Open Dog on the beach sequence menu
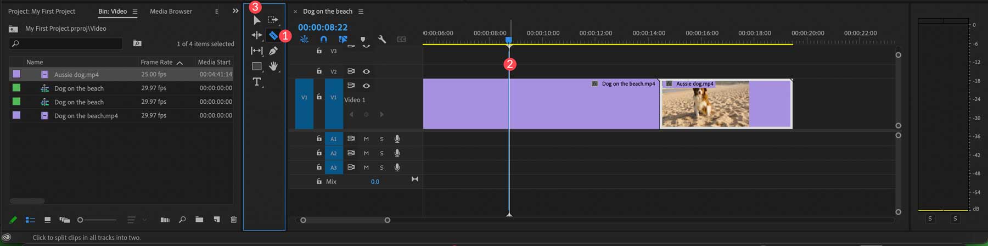The height and width of the screenshot is (246, 988). [x=361, y=12]
